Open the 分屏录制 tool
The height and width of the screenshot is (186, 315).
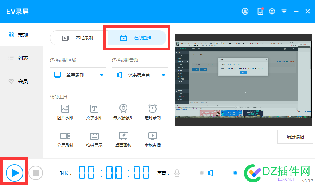click(65, 140)
